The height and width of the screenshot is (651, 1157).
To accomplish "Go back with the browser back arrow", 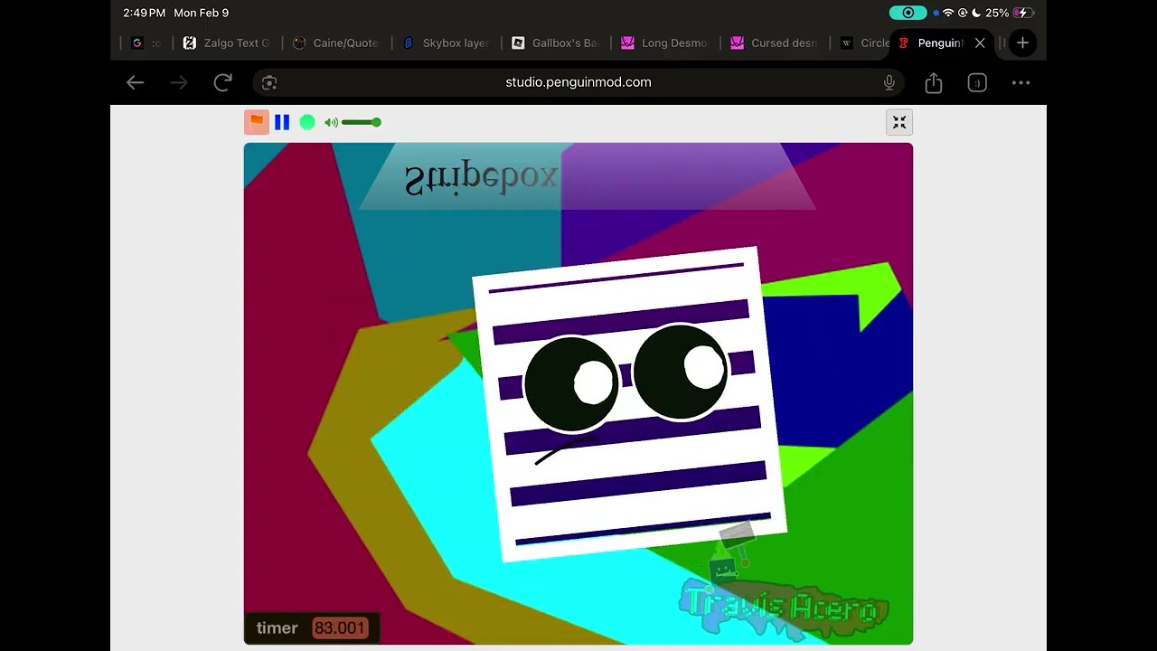I will point(136,82).
